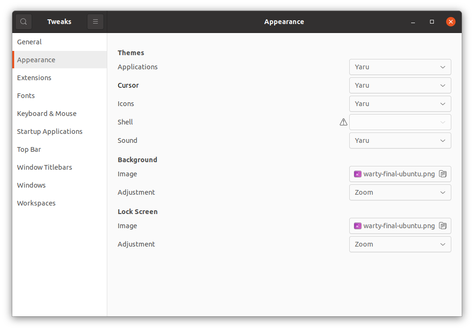This screenshot has width=474, height=330.
Task: Switch to Startup Applications
Action: (x=60, y=132)
